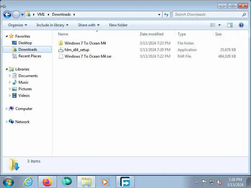This screenshot has width=251, height=188.
Task: Refresh the Downloads folder view
Action: click(166, 14)
